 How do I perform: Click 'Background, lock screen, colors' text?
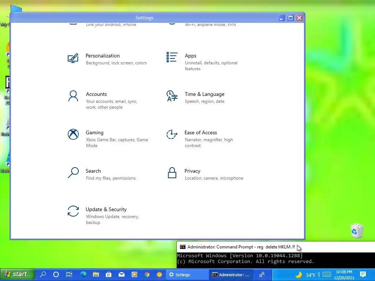tap(116, 63)
